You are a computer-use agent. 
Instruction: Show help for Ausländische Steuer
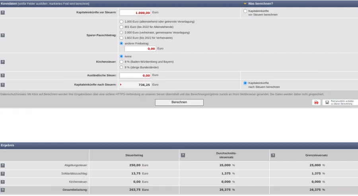click(x=3, y=75)
